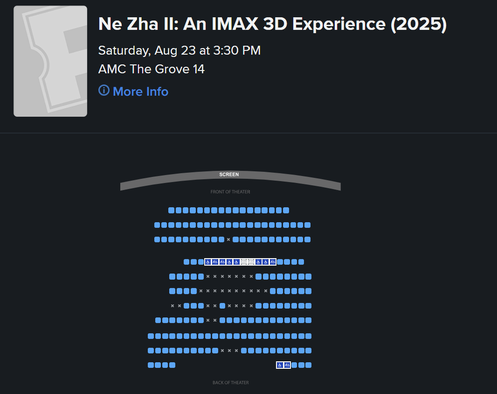This screenshot has height=394, width=497.
Task: Select last companion seat in middle accessible row
Action: pyautogui.click(x=273, y=262)
